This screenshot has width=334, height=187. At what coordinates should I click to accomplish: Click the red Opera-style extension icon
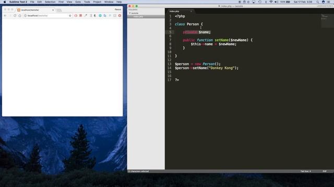(x=76, y=16)
